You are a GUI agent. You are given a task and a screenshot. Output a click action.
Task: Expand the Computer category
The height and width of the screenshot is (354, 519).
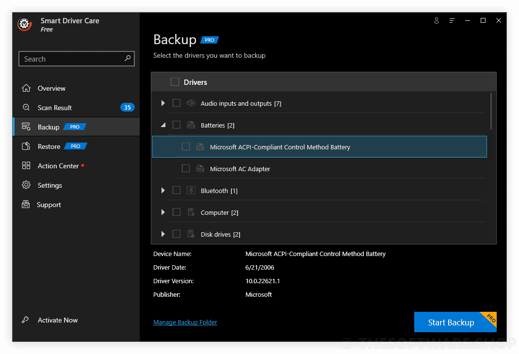163,212
